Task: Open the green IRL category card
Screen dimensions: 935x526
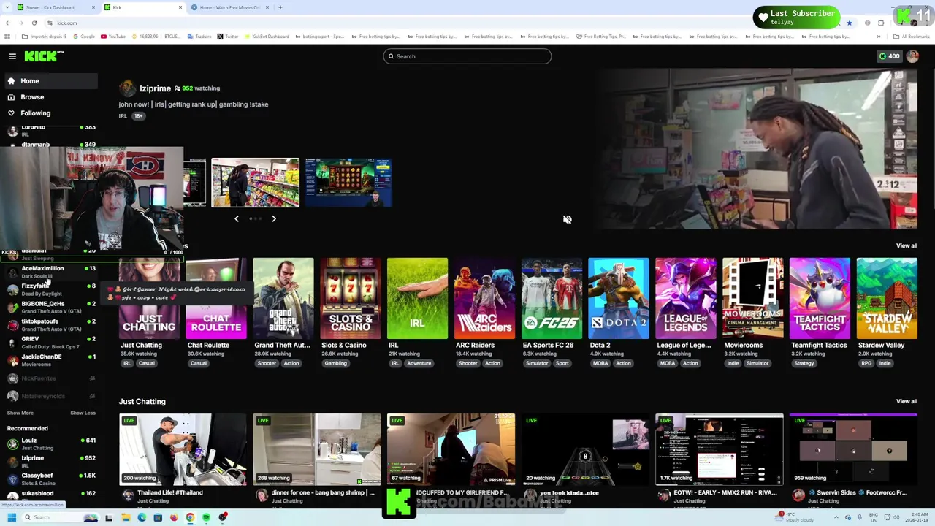Action: [417, 300]
